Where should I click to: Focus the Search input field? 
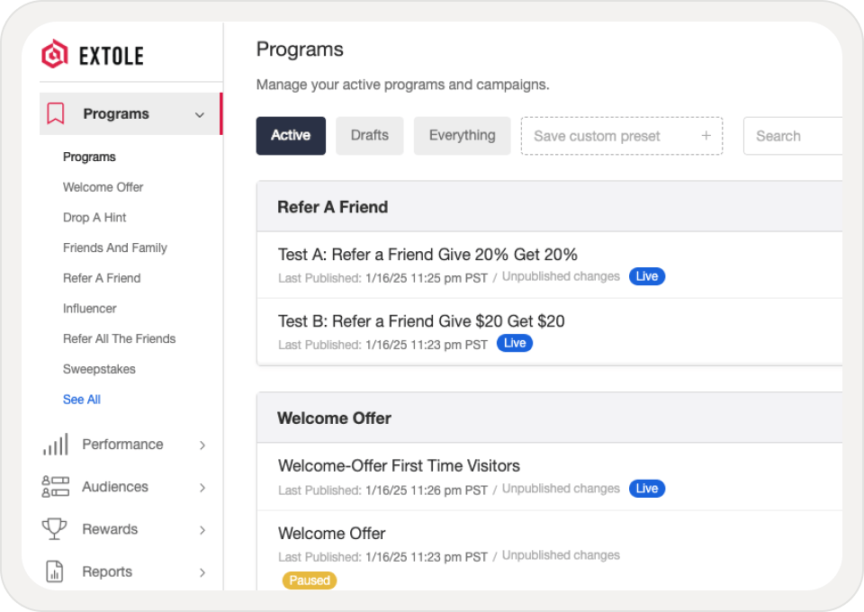pyautogui.click(x=792, y=136)
